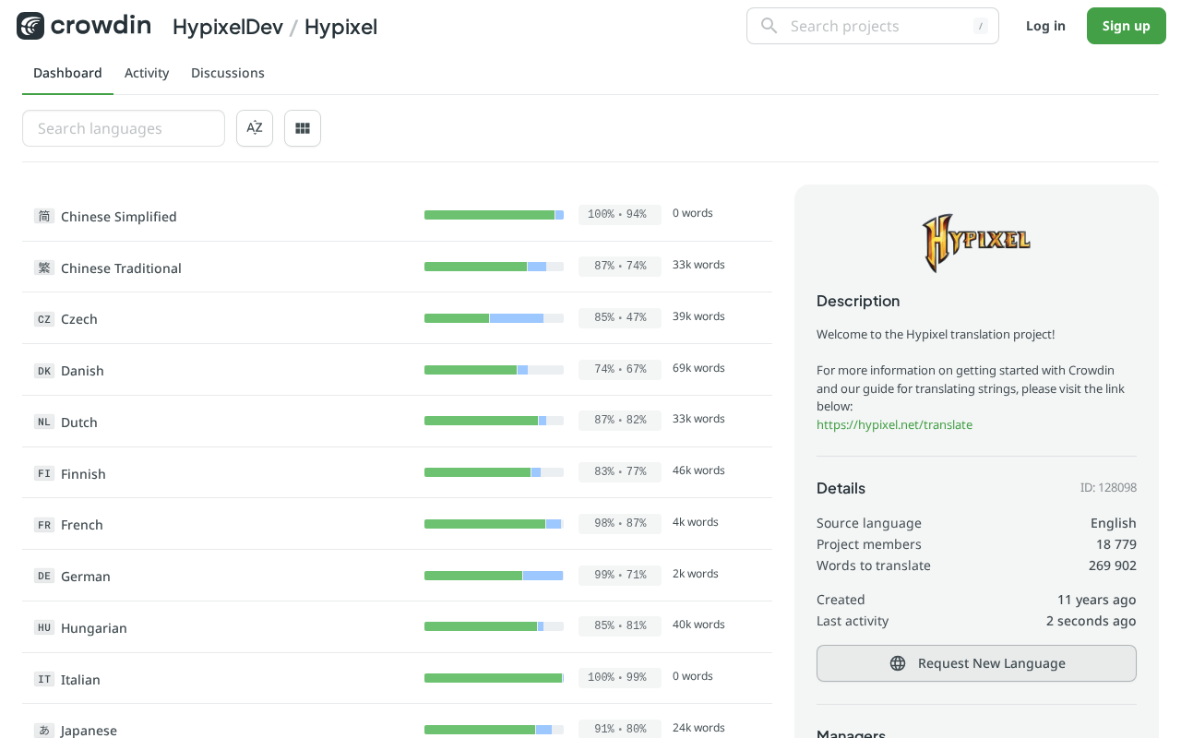Open the Japanese translation
Screen dimensions: 1181x738
pos(89,731)
